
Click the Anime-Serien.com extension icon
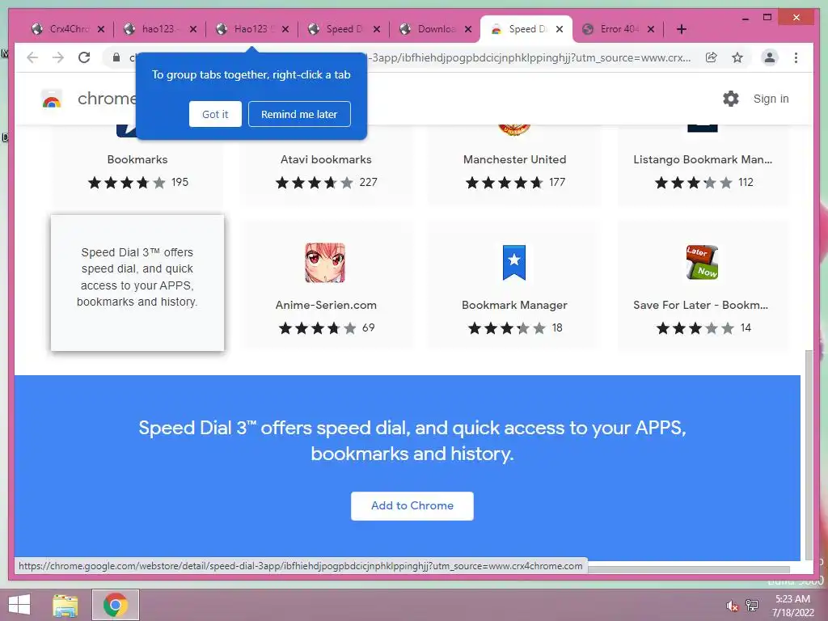325,263
